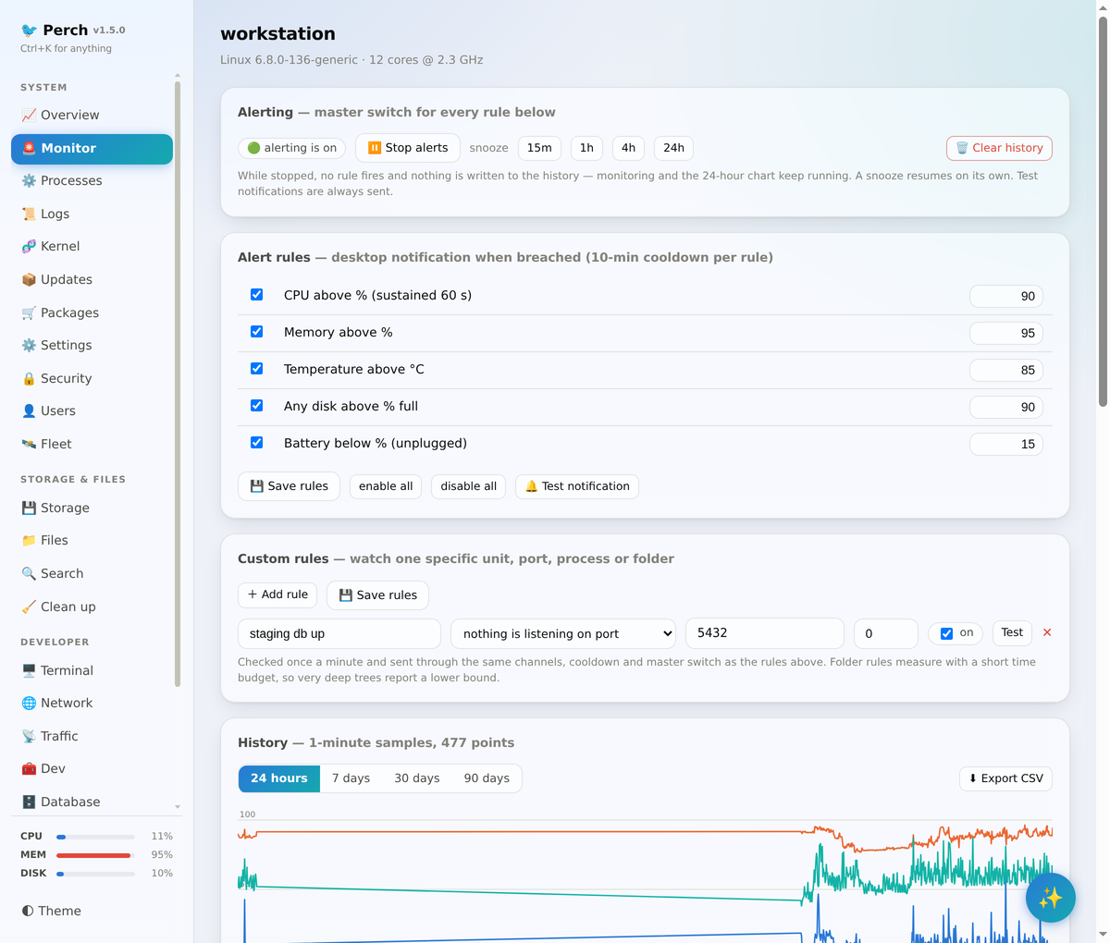Click the Updates package icon
Screen dimensions: 1110x943
29,279
